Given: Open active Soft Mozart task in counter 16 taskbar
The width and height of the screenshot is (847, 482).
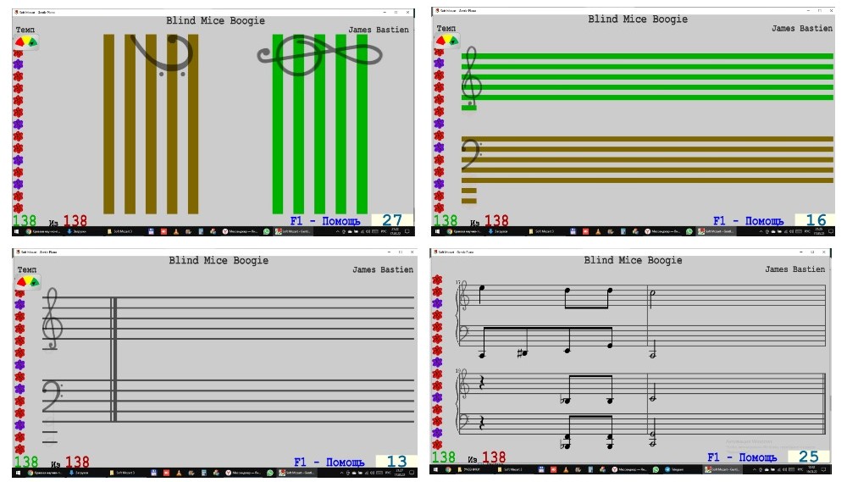Looking at the screenshot, I should point(715,231).
